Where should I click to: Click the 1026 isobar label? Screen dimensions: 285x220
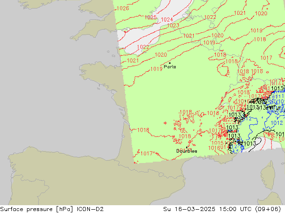pos(123,9)
